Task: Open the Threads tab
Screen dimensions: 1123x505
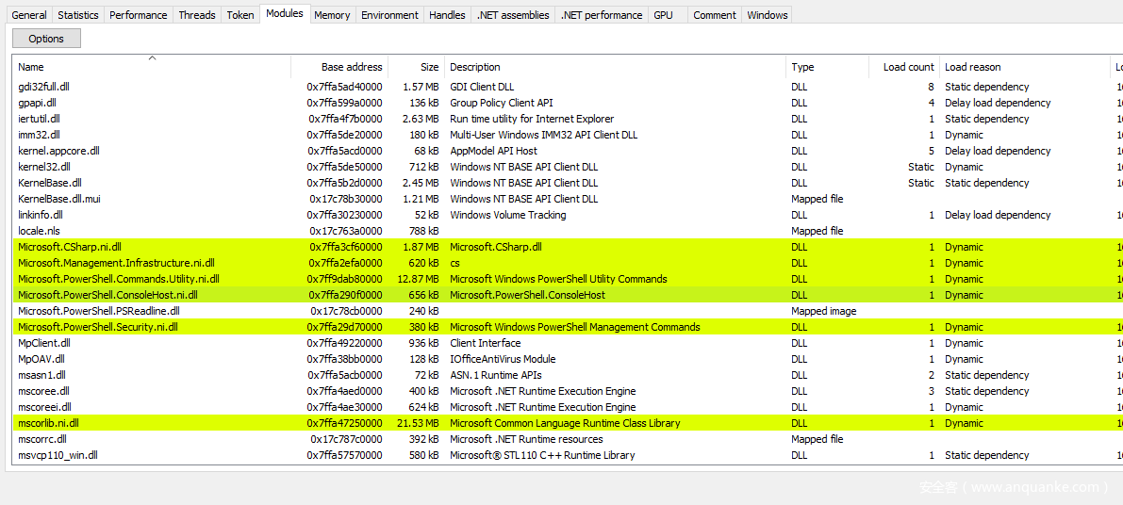Action: click(197, 15)
